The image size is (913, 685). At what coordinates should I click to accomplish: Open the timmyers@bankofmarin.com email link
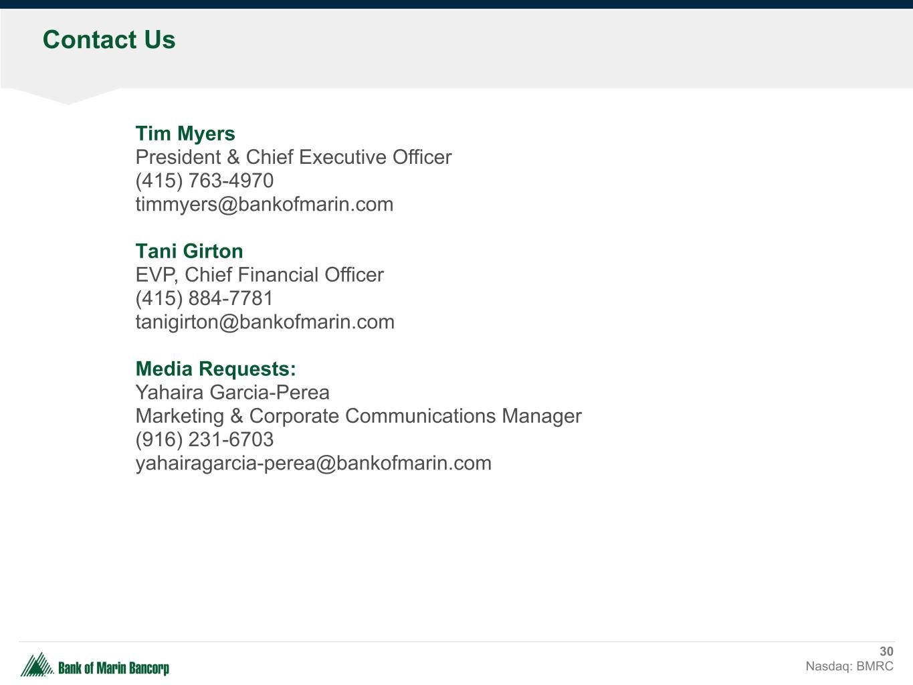point(264,204)
